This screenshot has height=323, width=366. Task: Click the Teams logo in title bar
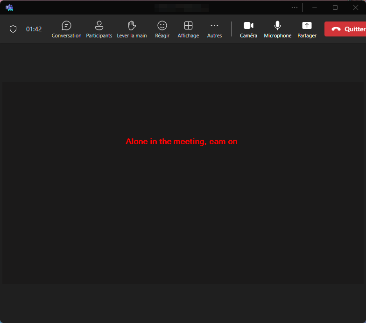[9, 7]
